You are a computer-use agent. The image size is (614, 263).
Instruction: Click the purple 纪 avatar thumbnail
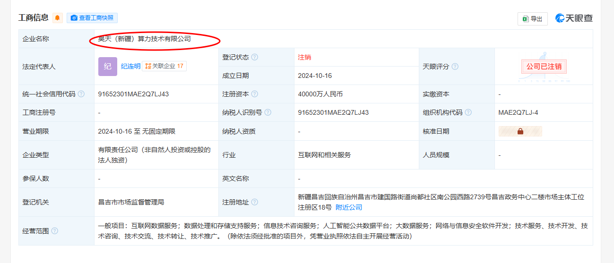tap(107, 66)
